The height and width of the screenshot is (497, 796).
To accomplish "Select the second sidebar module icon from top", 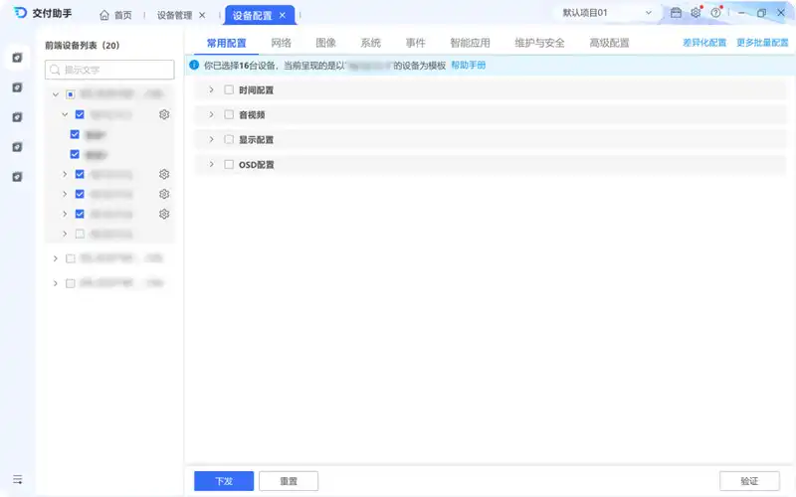I will (17, 87).
